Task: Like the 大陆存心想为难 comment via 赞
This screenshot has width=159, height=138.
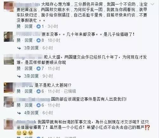Action: click(19, 26)
